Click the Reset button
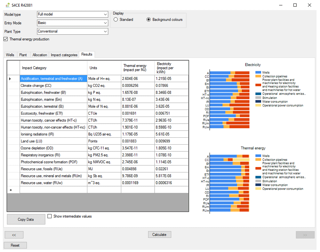 [15, 245]
